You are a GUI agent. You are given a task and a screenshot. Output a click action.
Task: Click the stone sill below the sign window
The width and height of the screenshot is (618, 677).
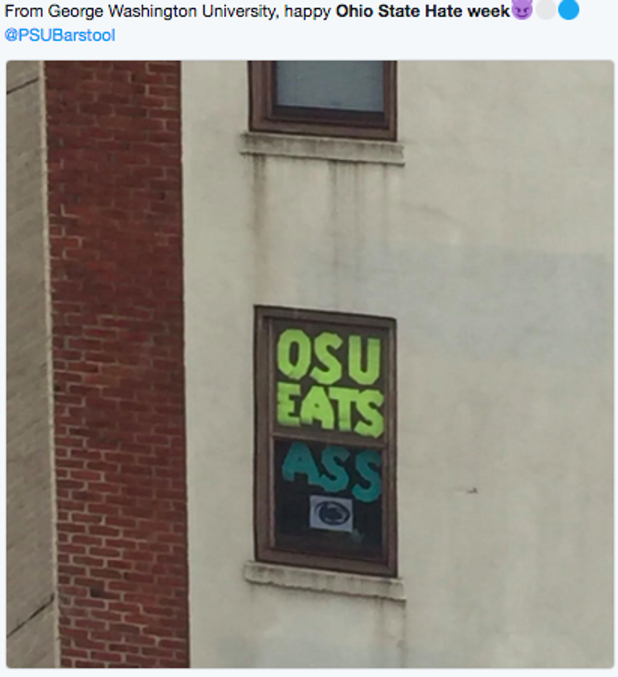point(324,580)
